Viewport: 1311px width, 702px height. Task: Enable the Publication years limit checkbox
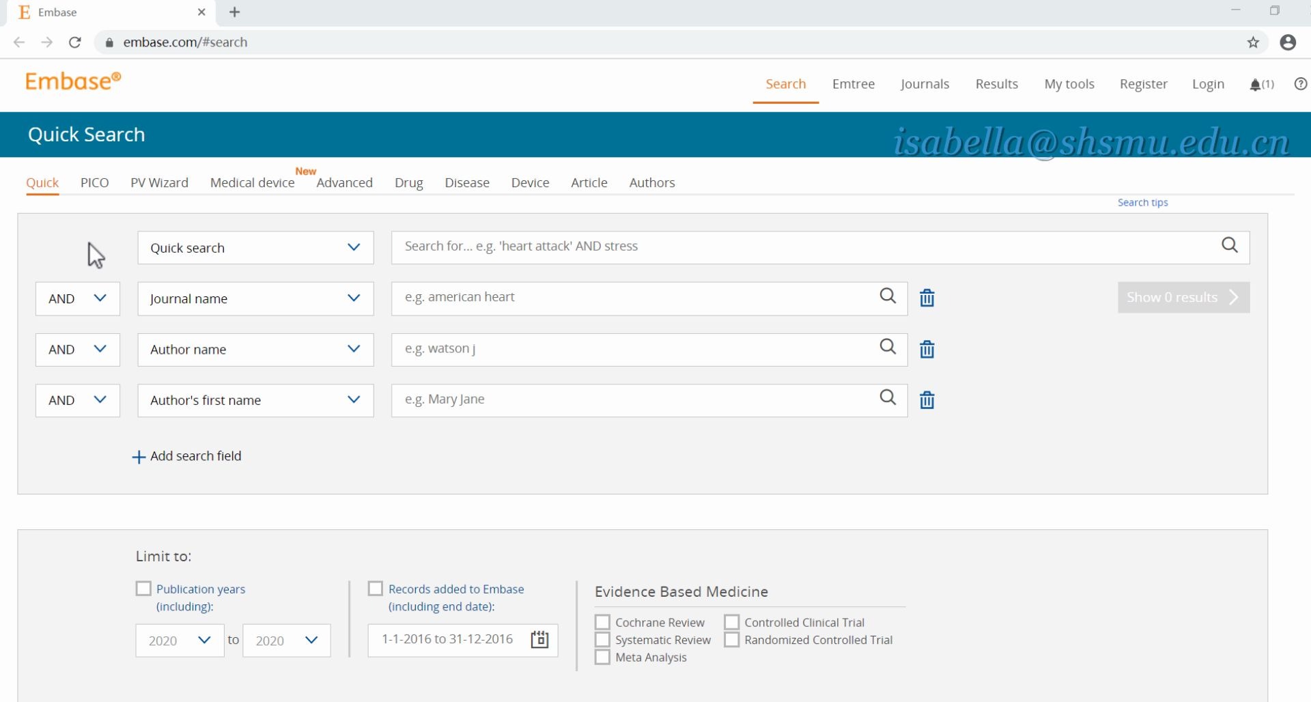[x=143, y=588]
